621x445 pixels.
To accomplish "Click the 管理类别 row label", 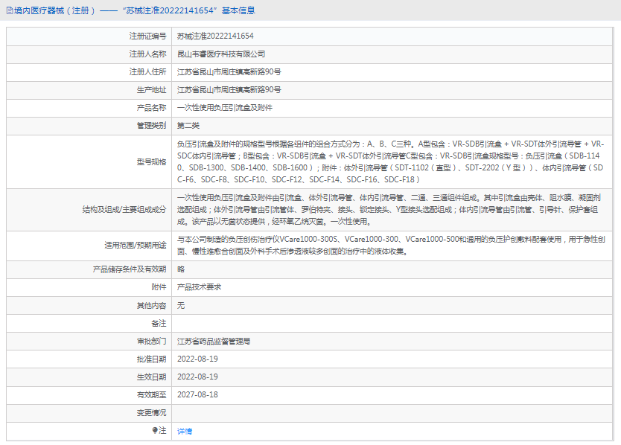I will point(151,126).
